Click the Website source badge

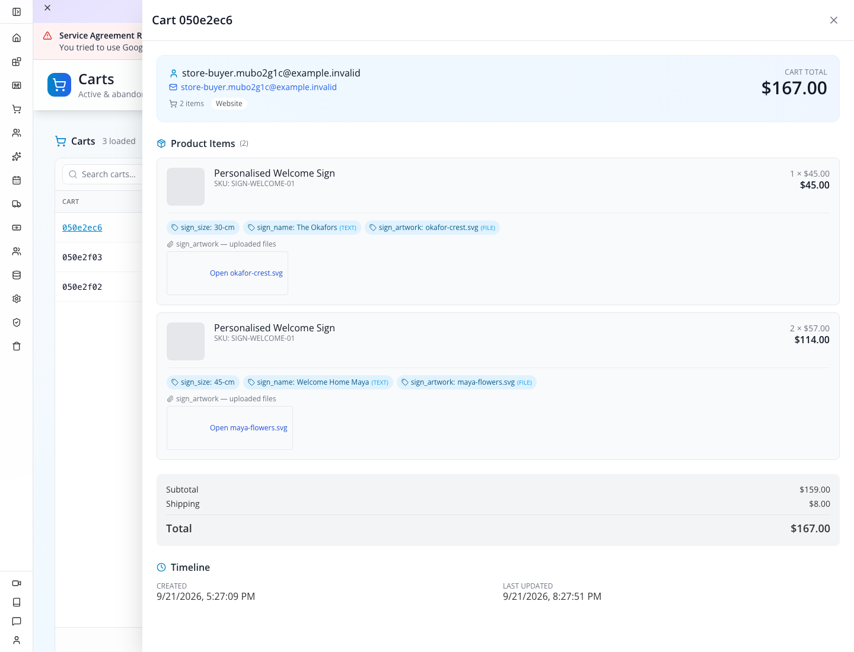click(x=229, y=104)
